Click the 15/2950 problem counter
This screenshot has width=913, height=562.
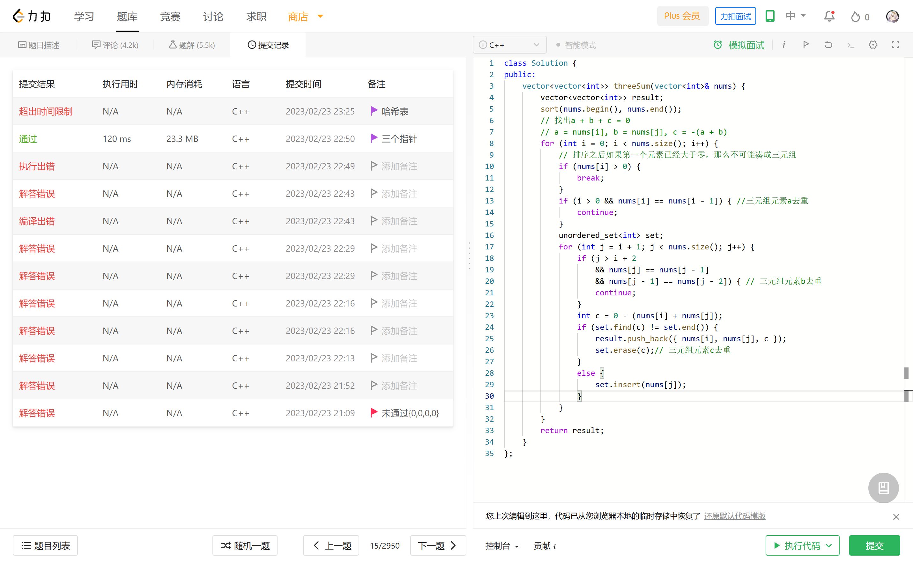[x=385, y=546]
